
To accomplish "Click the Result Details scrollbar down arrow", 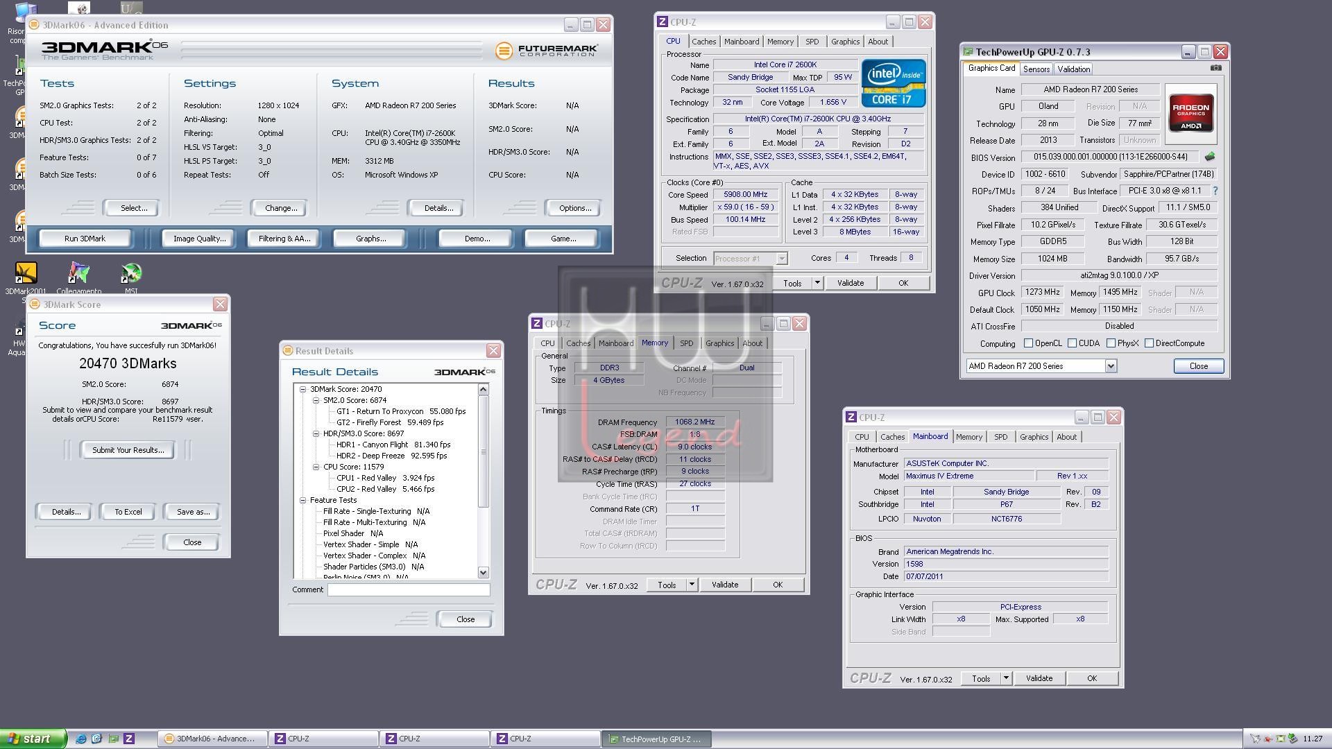I will pyautogui.click(x=484, y=572).
